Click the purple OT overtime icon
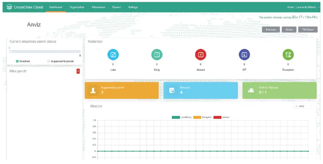 [244, 55]
